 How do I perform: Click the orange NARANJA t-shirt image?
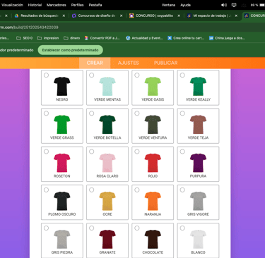153,201
